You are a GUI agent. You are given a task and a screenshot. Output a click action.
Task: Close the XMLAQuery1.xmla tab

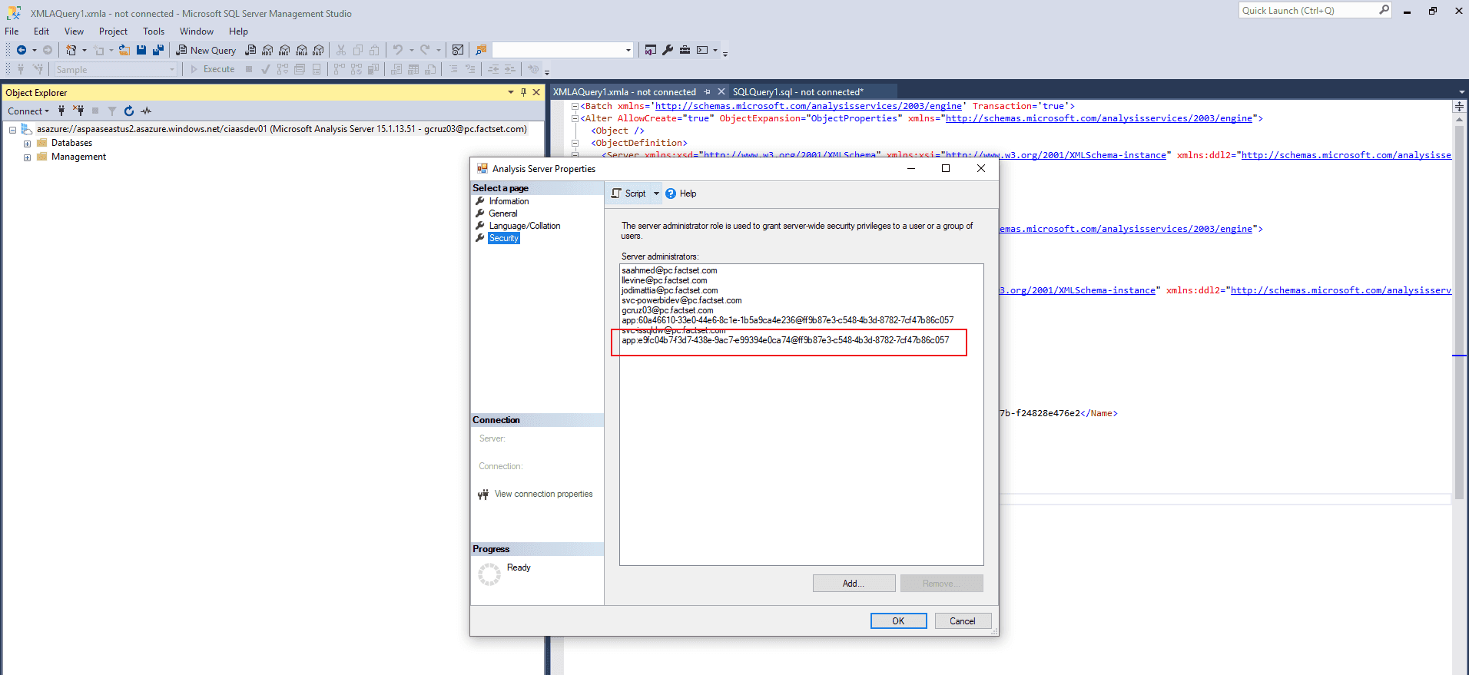point(721,92)
